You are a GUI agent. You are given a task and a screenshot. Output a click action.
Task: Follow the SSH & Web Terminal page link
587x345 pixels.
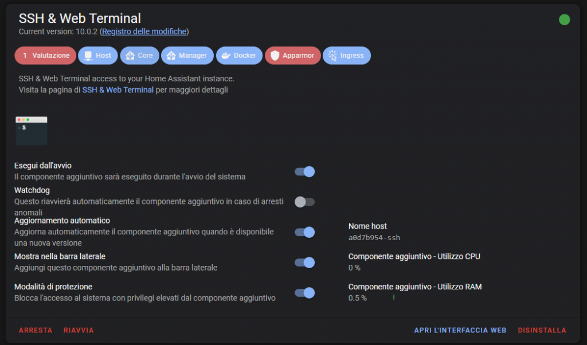tap(118, 90)
